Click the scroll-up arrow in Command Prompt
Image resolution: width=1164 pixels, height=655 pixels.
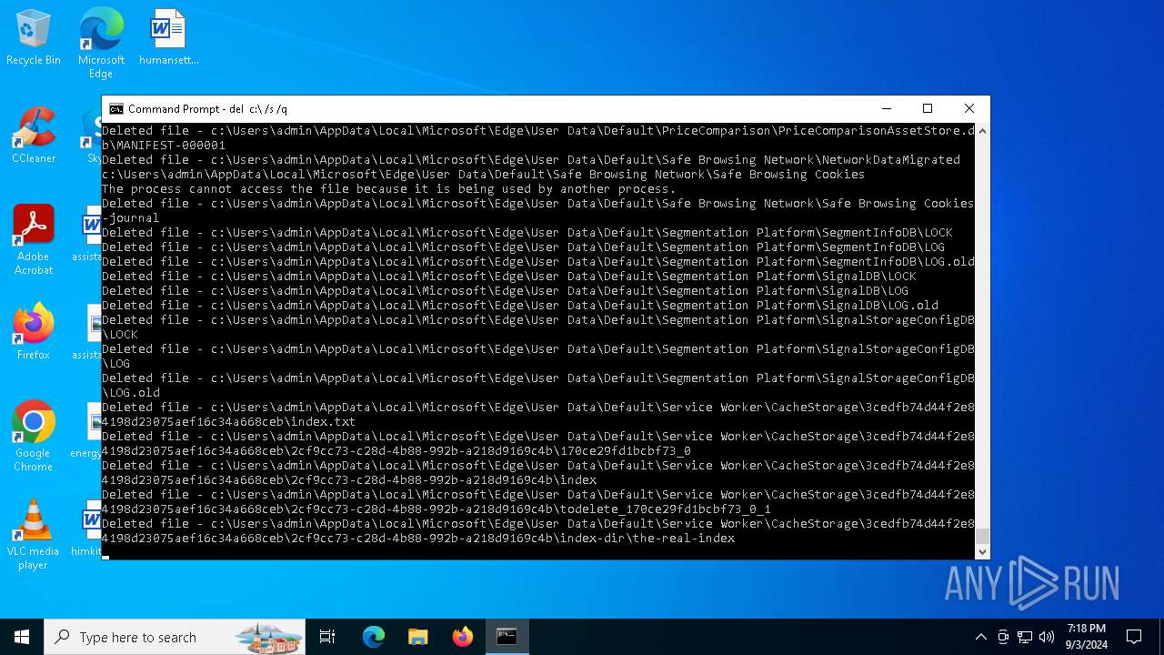pyautogui.click(x=982, y=131)
